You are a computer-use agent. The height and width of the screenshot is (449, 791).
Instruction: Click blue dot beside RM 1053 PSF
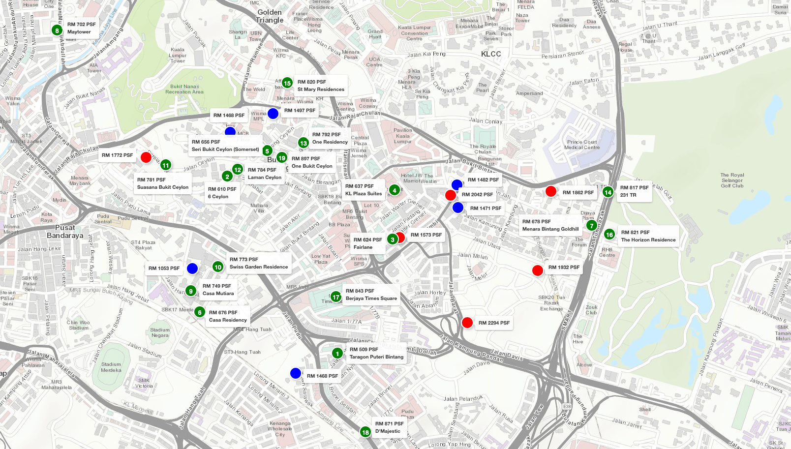tap(192, 269)
